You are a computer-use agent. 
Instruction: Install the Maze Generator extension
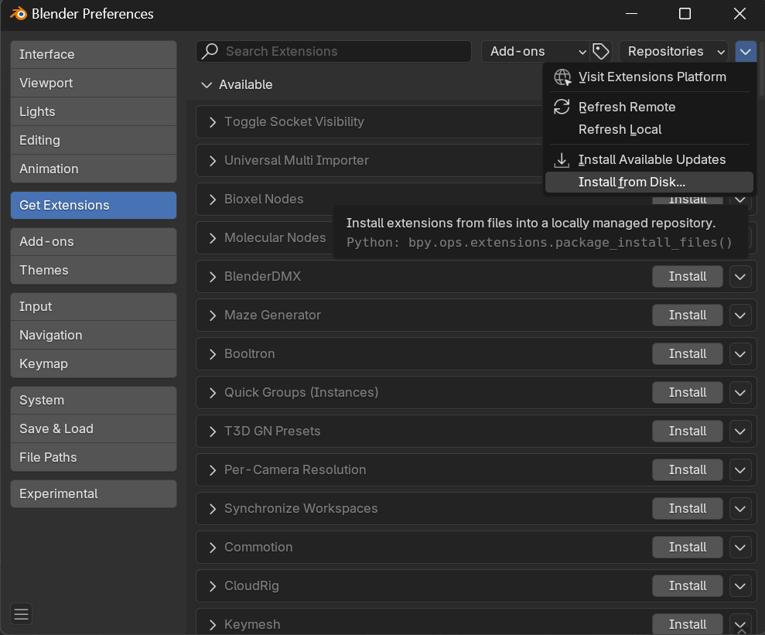687,315
